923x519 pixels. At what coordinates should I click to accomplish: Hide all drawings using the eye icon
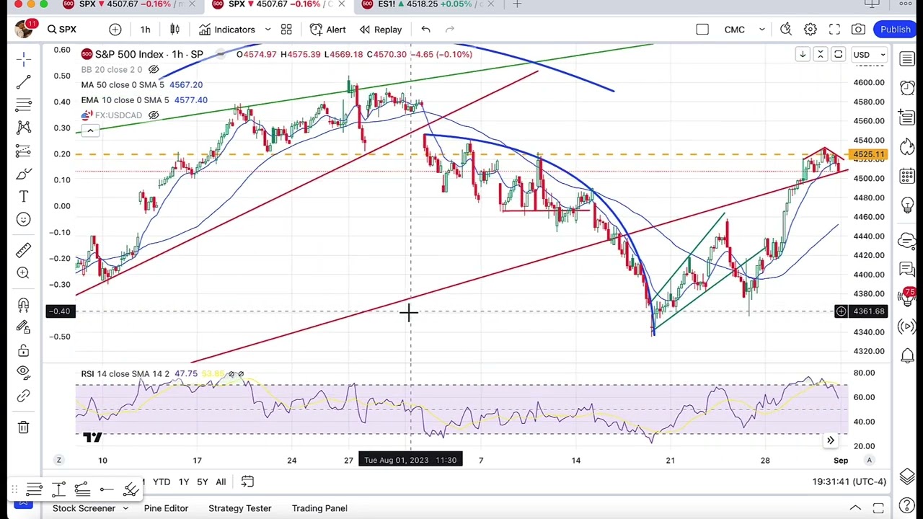pyautogui.click(x=23, y=373)
